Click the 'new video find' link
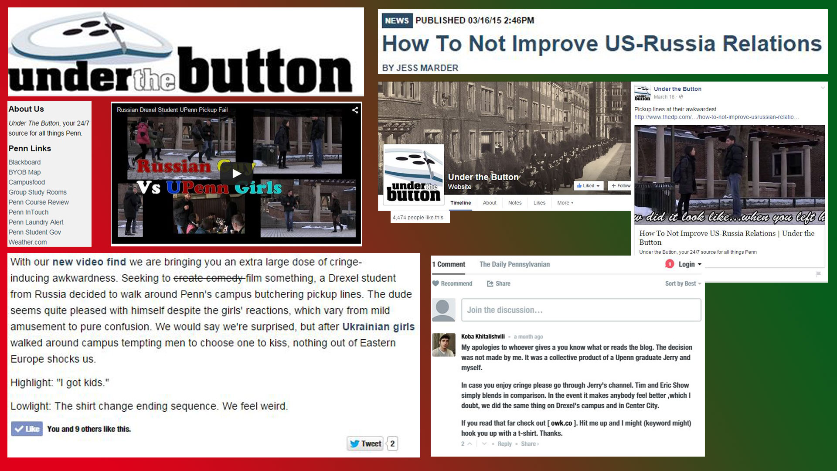 click(x=89, y=262)
